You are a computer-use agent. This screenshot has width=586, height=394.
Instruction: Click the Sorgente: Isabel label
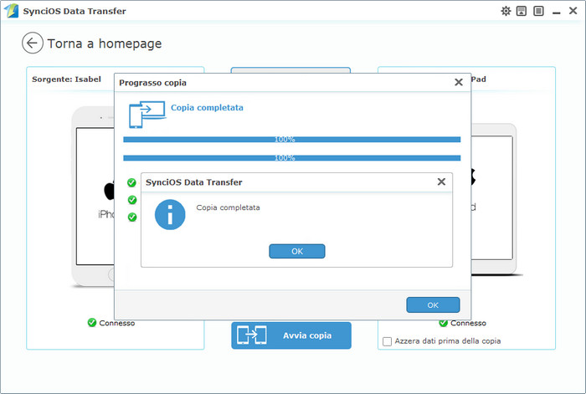66,79
